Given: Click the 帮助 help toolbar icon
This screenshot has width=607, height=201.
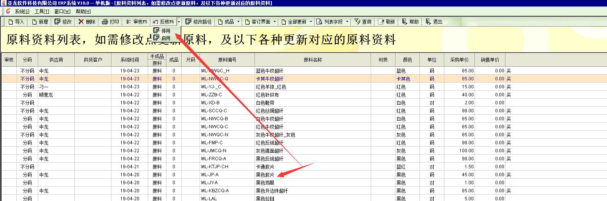Looking at the screenshot, I should click(404, 22).
